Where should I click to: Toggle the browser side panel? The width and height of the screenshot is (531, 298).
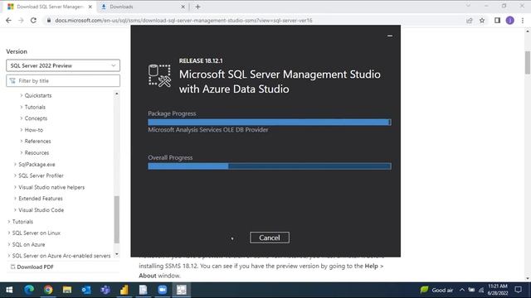(497, 21)
